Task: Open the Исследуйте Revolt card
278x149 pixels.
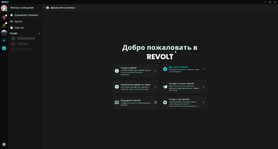Action: [x=184, y=69]
